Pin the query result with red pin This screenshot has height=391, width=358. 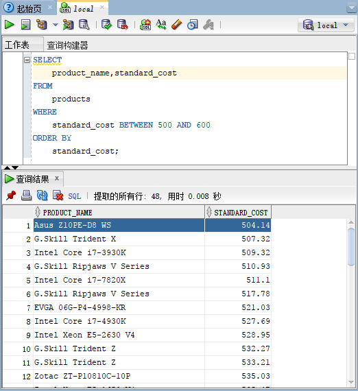pos(11,195)
